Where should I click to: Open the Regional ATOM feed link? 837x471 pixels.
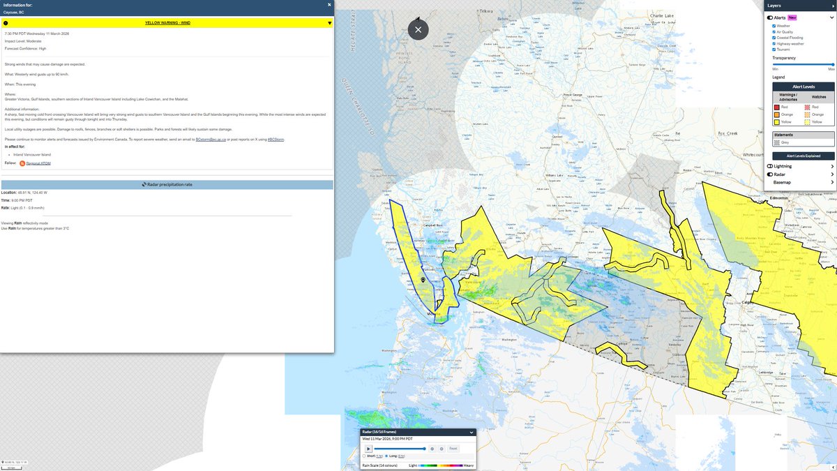click(40, 163)
